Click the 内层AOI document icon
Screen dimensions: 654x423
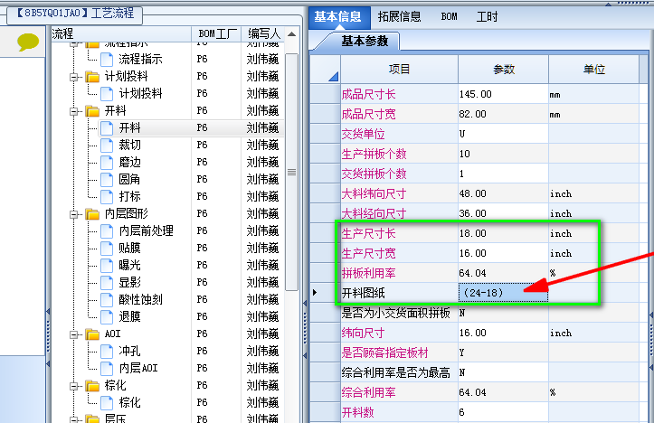point(107,369)
